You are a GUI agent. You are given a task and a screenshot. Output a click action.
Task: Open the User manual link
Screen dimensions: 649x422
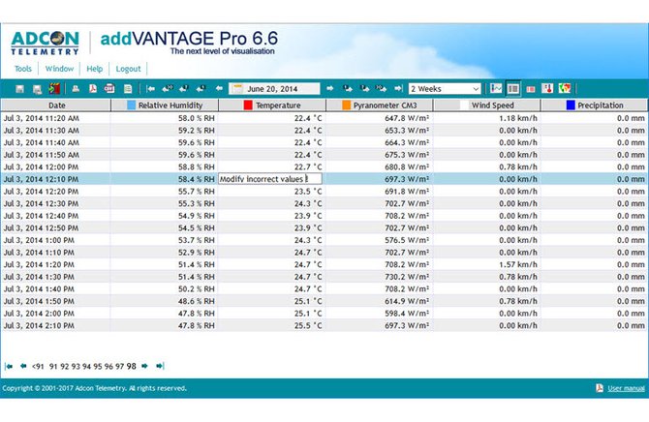click(x=626, y=388)
